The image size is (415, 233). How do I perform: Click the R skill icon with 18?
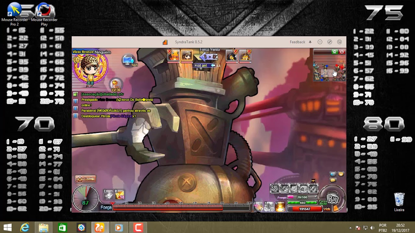[x=119, y=194]
